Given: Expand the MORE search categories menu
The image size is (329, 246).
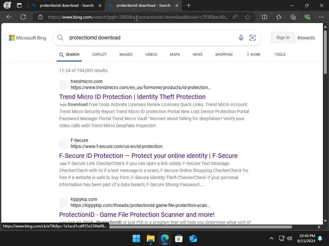Looking at the screenshot, I should [254, 54].
